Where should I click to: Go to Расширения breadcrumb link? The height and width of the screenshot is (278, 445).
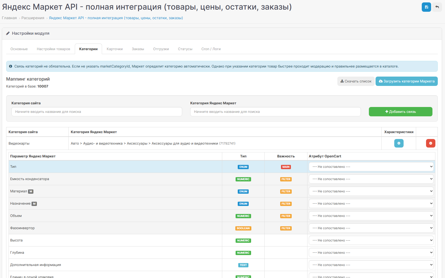(33, 18)
